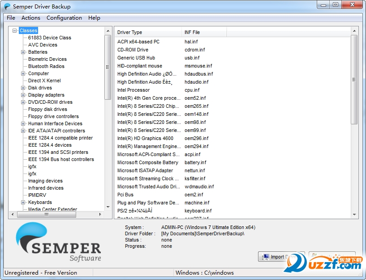Open the Actions menu
The image size is (366, 280).
pos(31,18)
